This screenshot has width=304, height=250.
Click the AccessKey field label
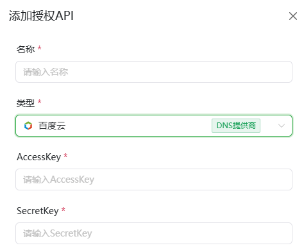pos(39,157)
